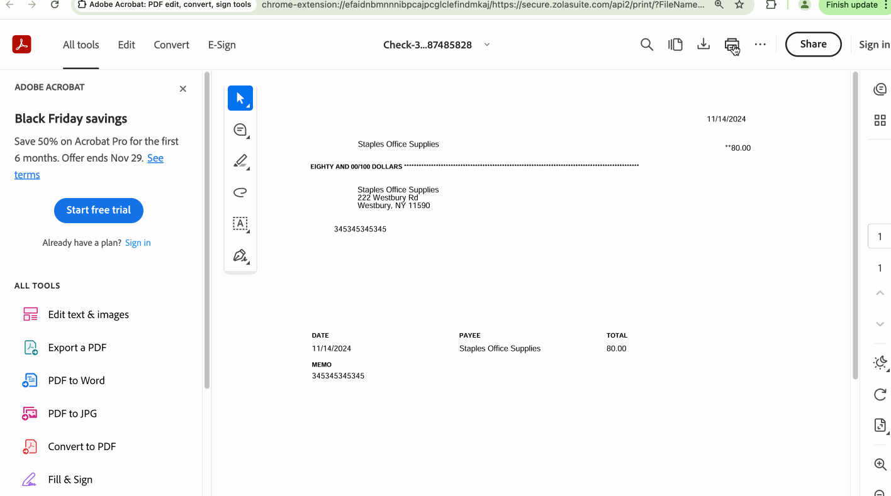Open the page fit options icon
Viewport: 891px width, 496px height.
click(x=880, y=426)
